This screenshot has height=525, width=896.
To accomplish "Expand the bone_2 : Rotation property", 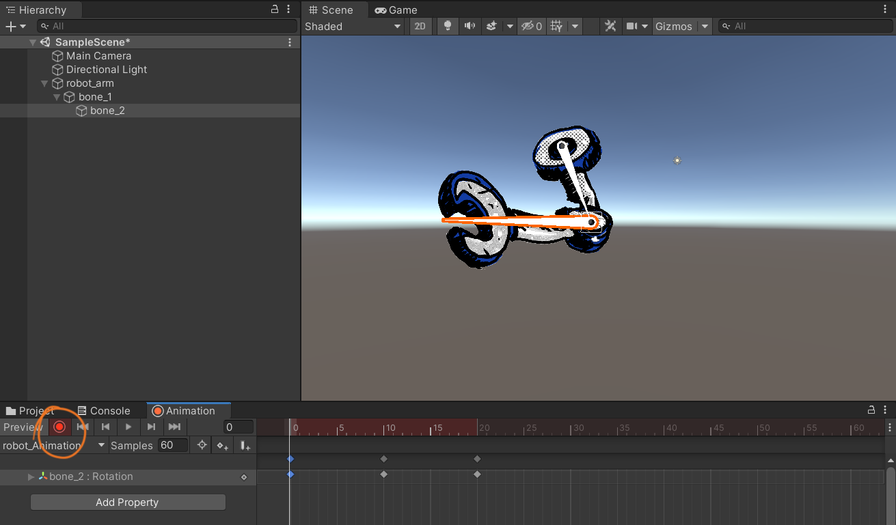I will (x=31, y=477).
